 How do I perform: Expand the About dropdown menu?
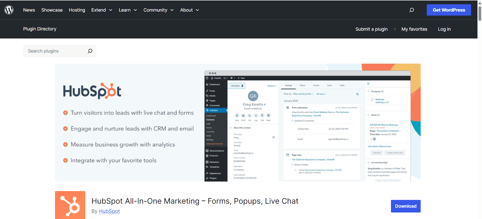pos(189,10)
